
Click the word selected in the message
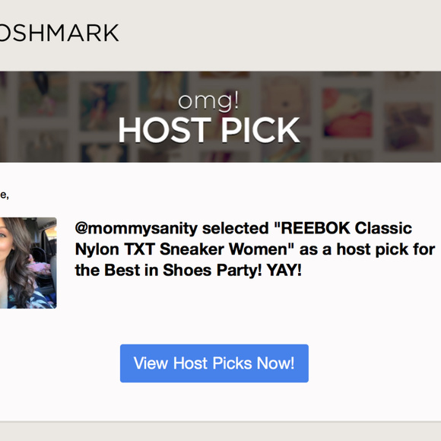(x=236, y=228)
